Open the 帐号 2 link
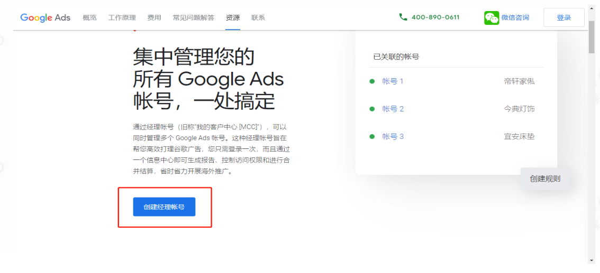This screenshot has width=600, height=273. coord(393,109)
